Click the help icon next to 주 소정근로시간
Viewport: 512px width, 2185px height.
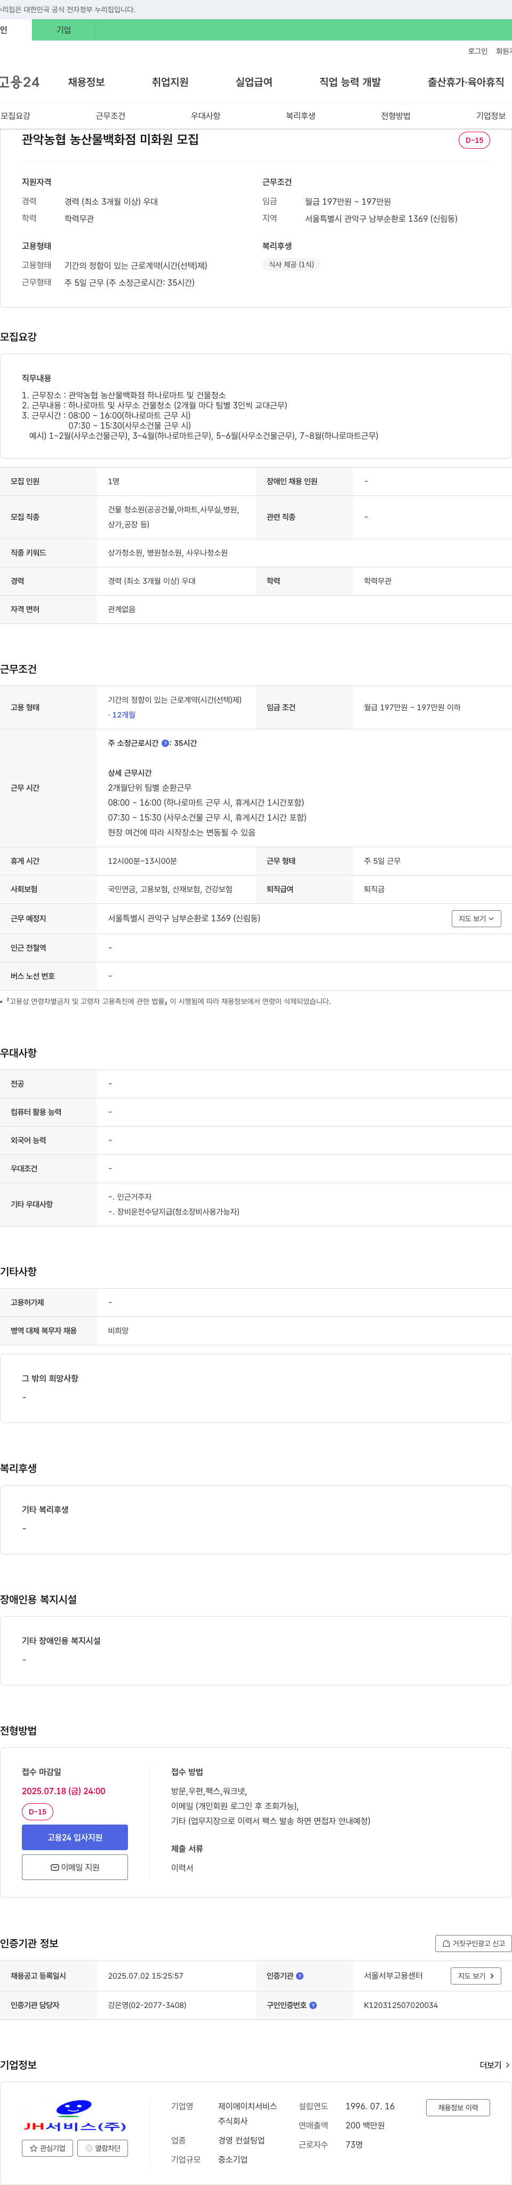click(x=165, y=743)
